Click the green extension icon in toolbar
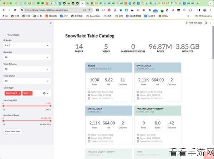The height and width of the screenshot is (159, 214). [x=162, y=11]
